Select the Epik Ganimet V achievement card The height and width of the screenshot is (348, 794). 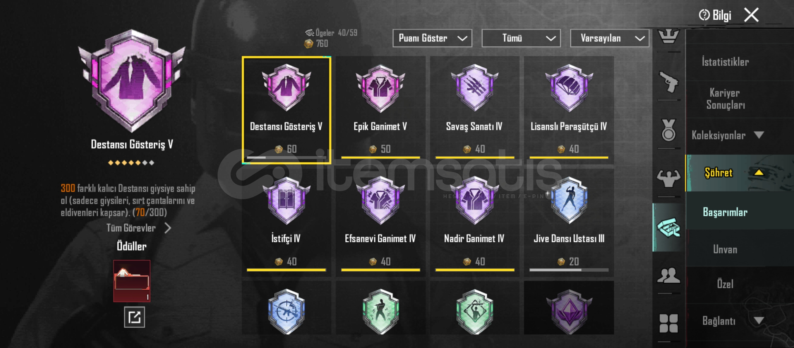[381, 110]
